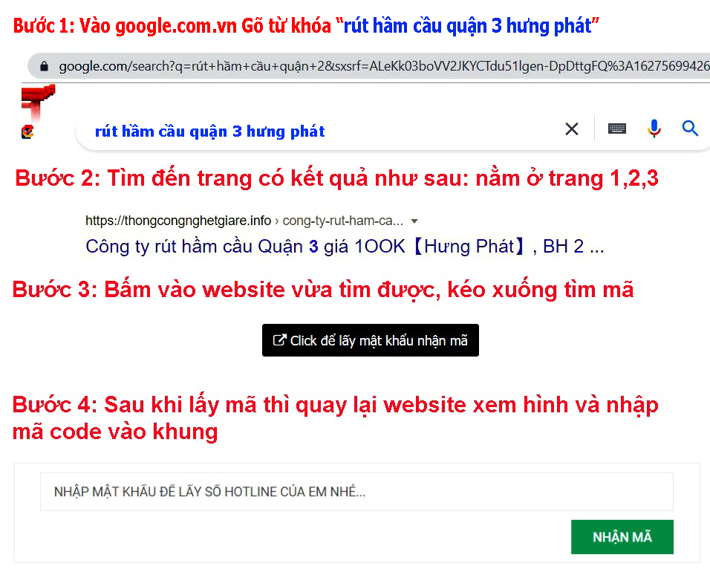This screenshot has height=569, width=710.
Task: Start a voice search with the microphone icon
Action: 654,129
